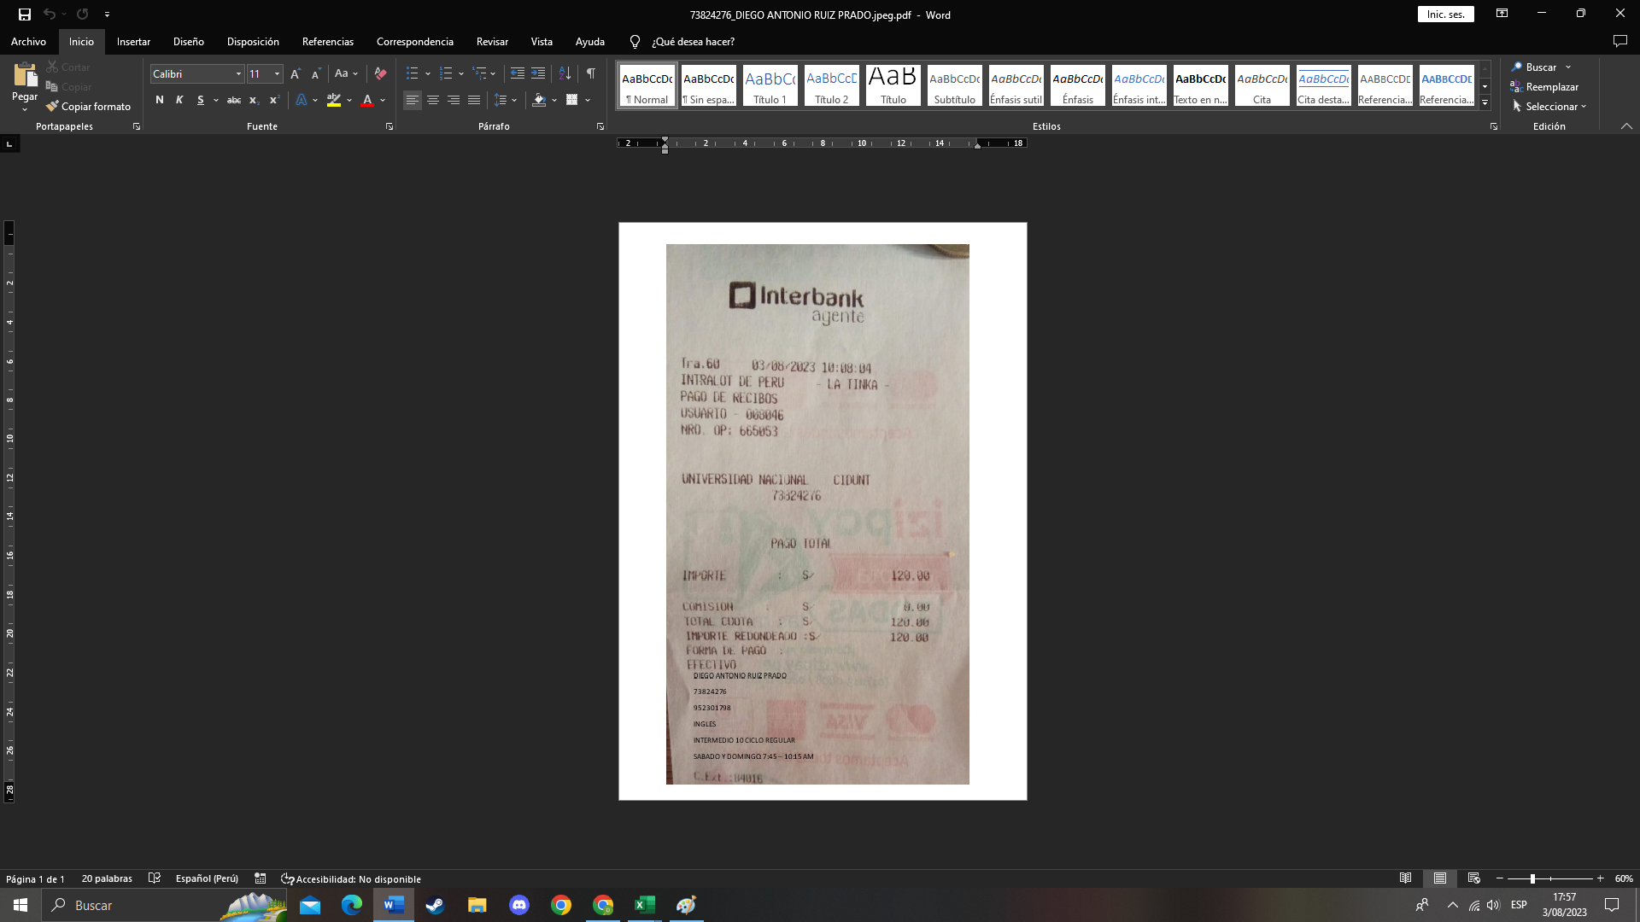This screenshot has width=1640, height=922.
Task: Toggle italic (K) formatting
Action: coord(179,101)
